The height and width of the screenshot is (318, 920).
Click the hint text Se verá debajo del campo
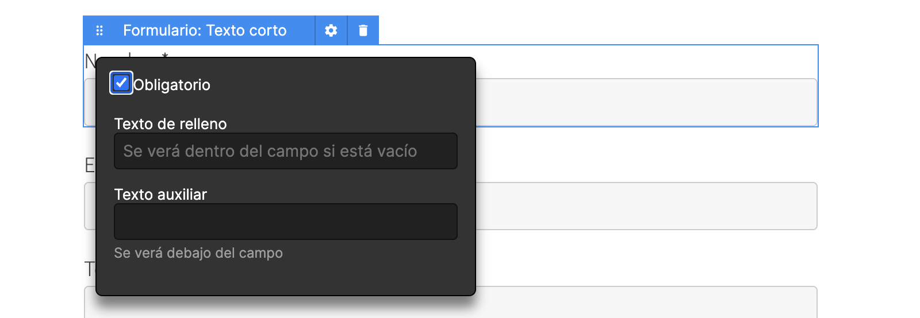pos(198,253)
